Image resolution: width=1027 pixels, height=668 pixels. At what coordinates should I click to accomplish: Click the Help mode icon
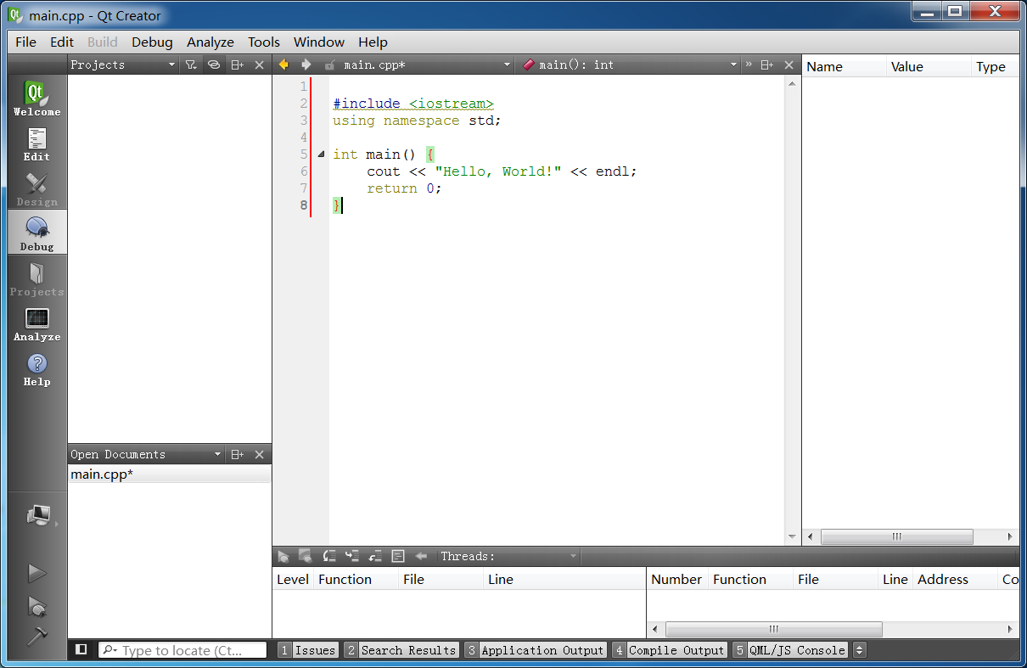click(x=36, y=368)
